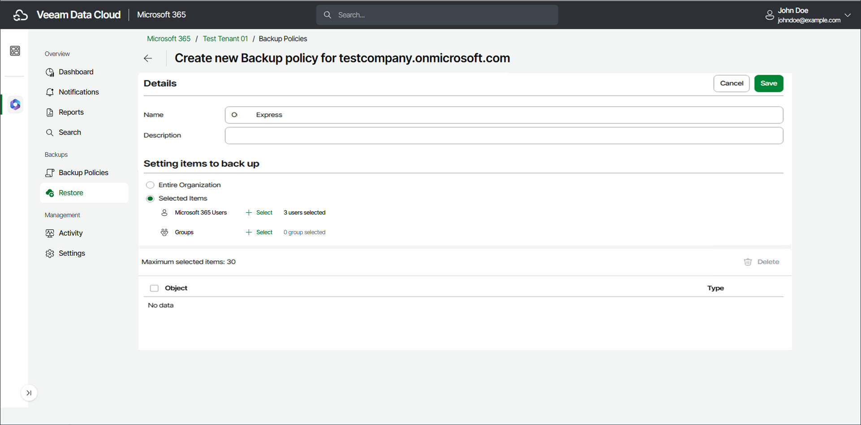This screenshot has width=861, height=425.
Task: Follow the Microsoft 365 breadcrumb link
Action: pos(168,39)
